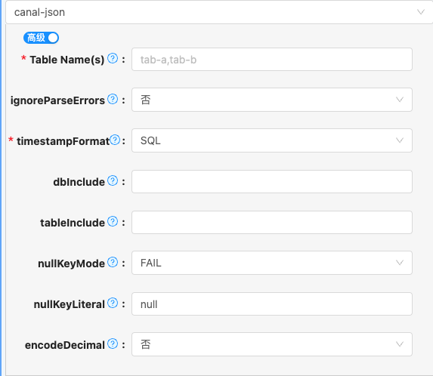
Task: Click chevron arrow of canal-json selector
Action: (x=421, y=12)
